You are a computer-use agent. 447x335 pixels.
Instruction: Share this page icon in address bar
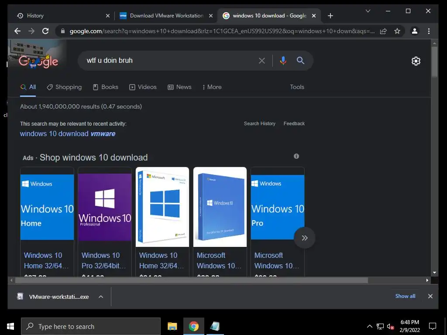coord(383,31)
